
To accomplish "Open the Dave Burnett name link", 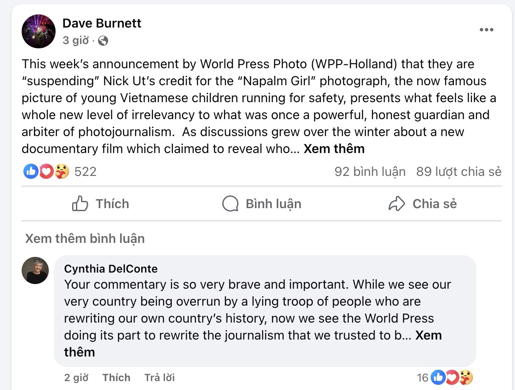I will (x=102, y=23).
